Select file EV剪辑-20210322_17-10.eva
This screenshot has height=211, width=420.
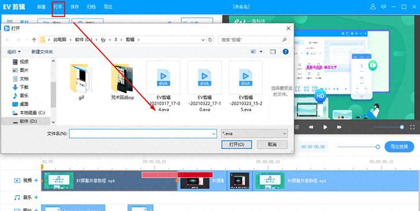[205, 87]
